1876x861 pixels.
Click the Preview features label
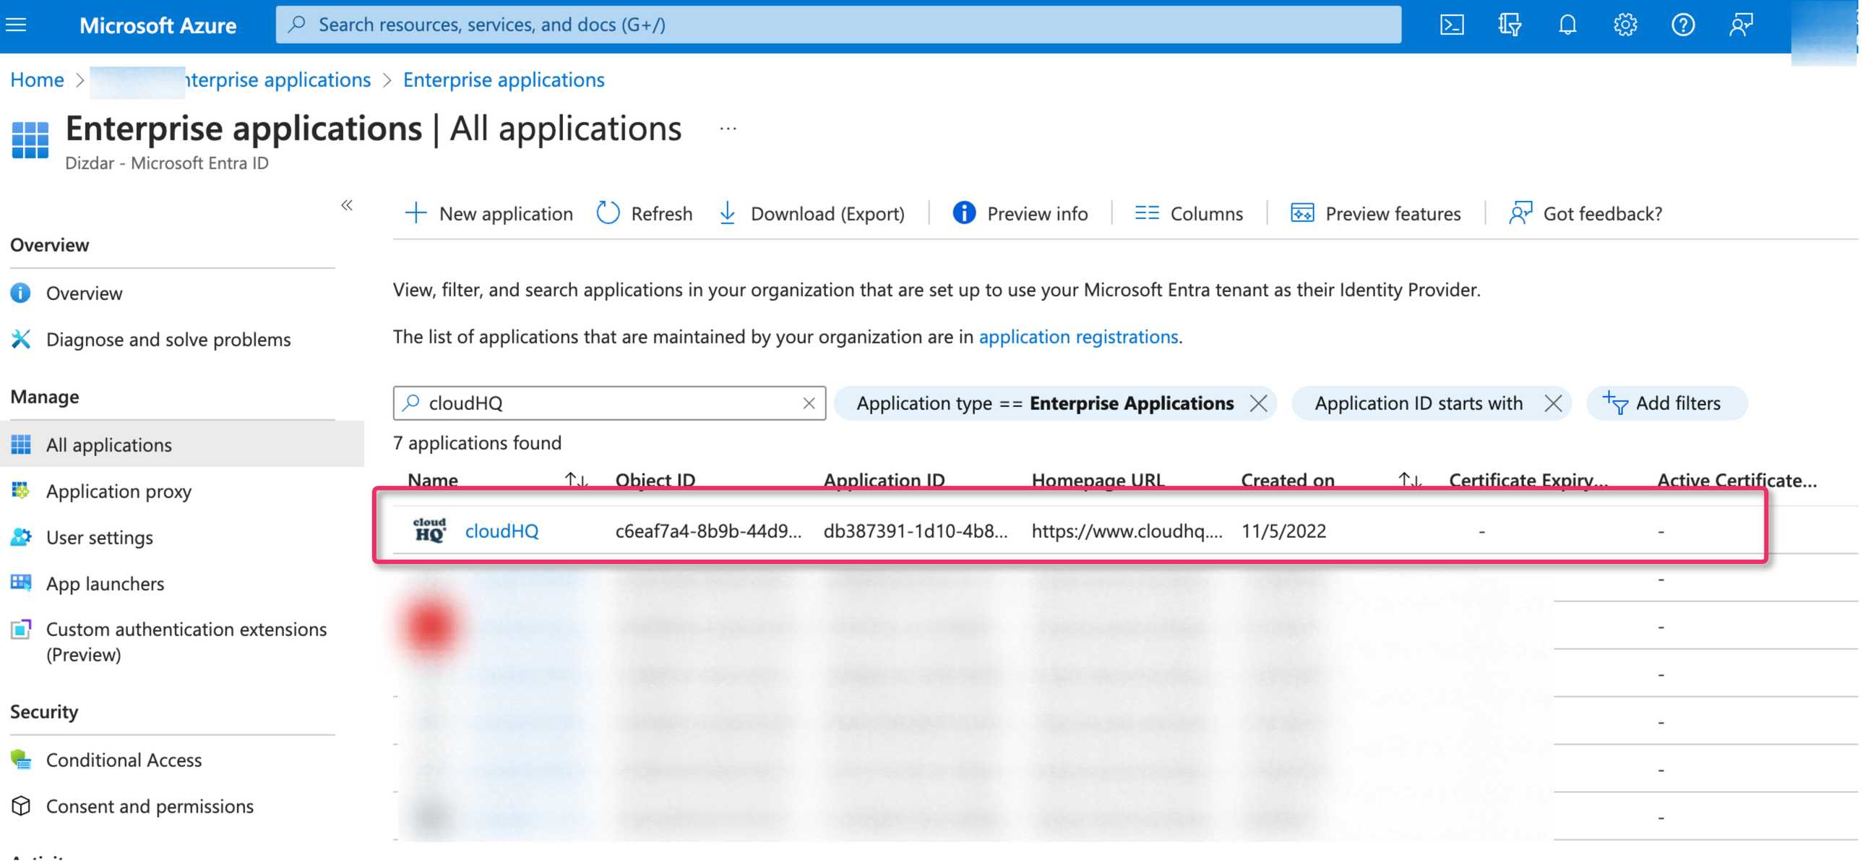click(1393, 213)
